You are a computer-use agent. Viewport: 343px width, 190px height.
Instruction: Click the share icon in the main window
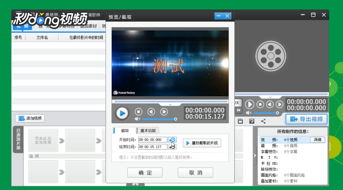click(x=263, y=121)
